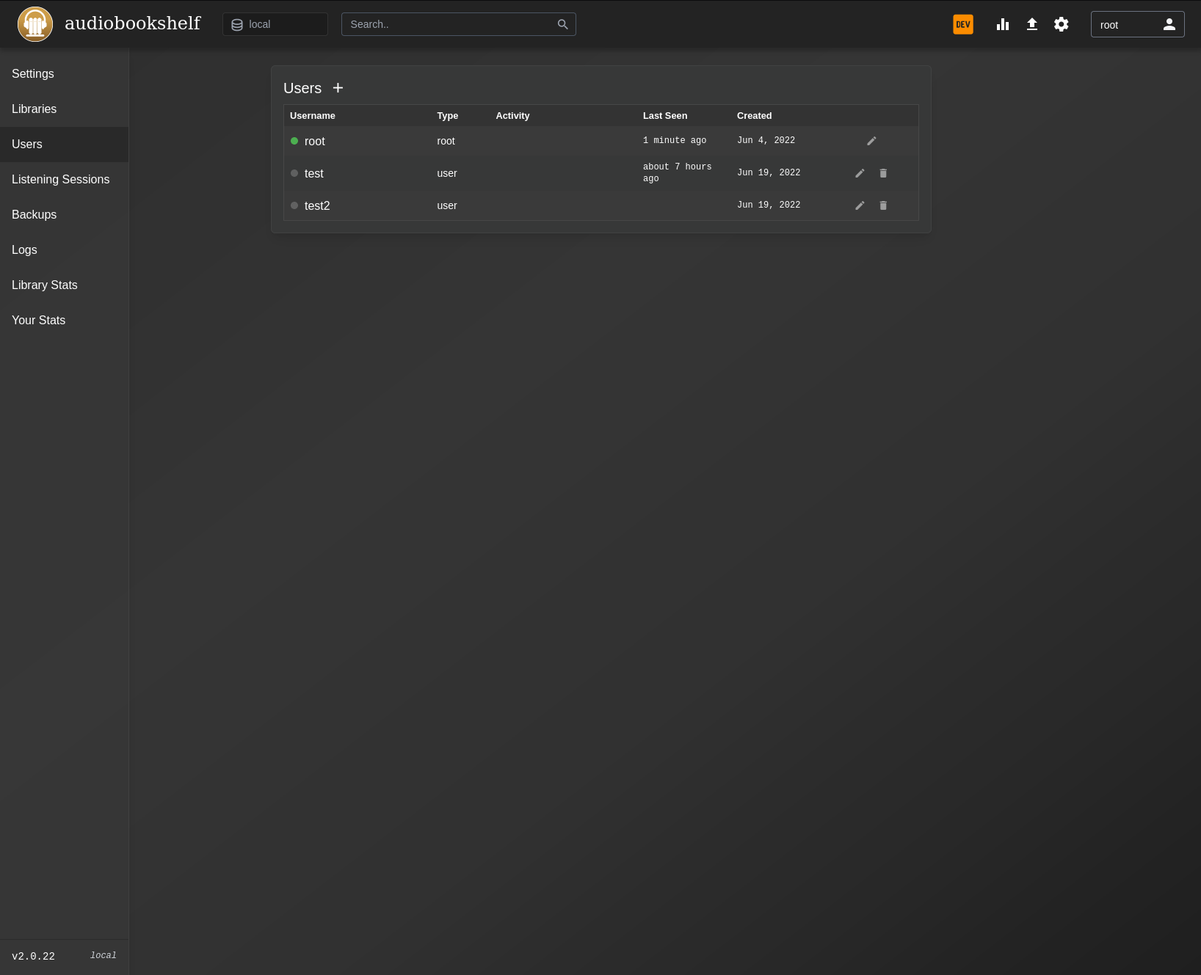Screen dimensions: 1201x975
Task: Open Settings in the sidebar
Action: [65, 74]
